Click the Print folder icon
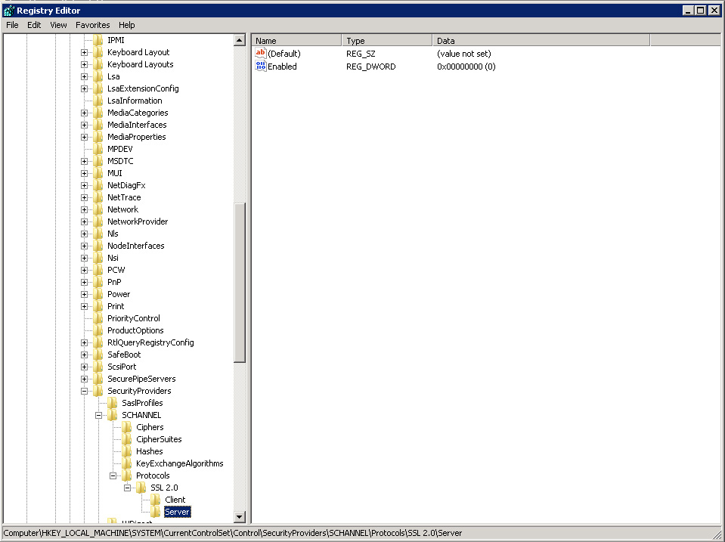This screenshot has height=542, width=725. point(98,306)
